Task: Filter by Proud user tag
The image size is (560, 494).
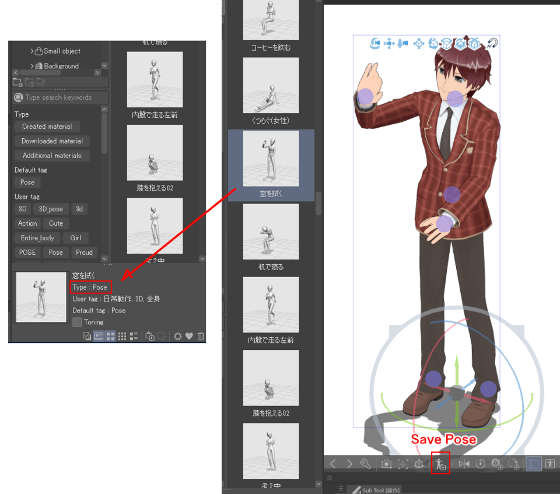Action: click(84, 252)
